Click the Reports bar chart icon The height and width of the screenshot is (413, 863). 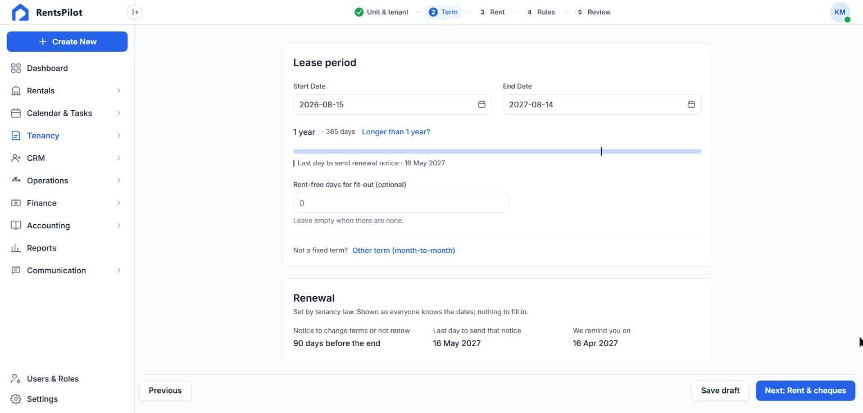click(16, 248)
